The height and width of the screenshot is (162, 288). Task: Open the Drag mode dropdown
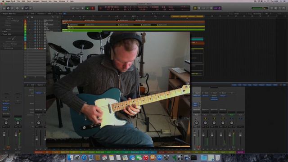click(x=258, y=13)
